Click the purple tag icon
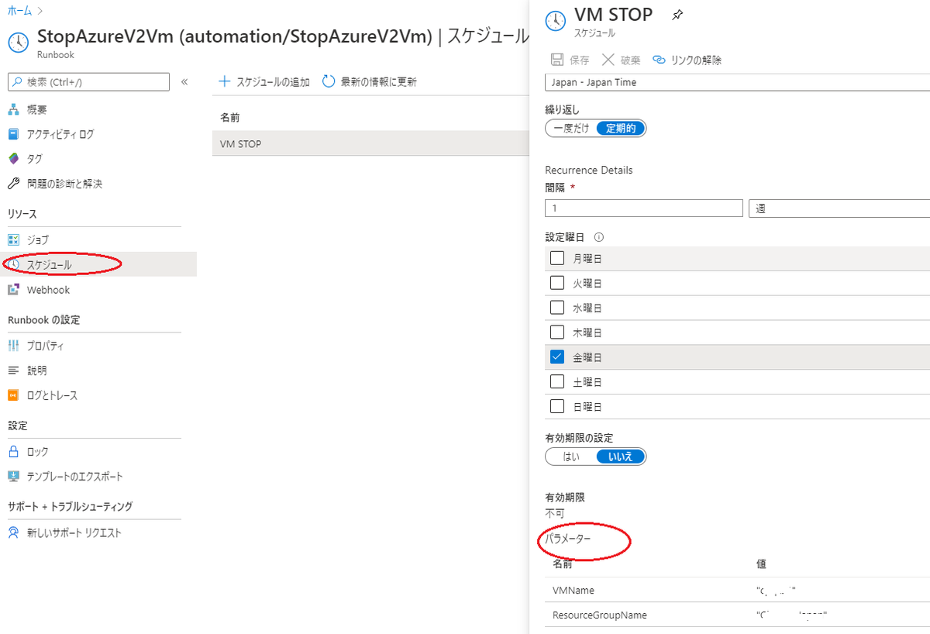 [x=13, y=159]
